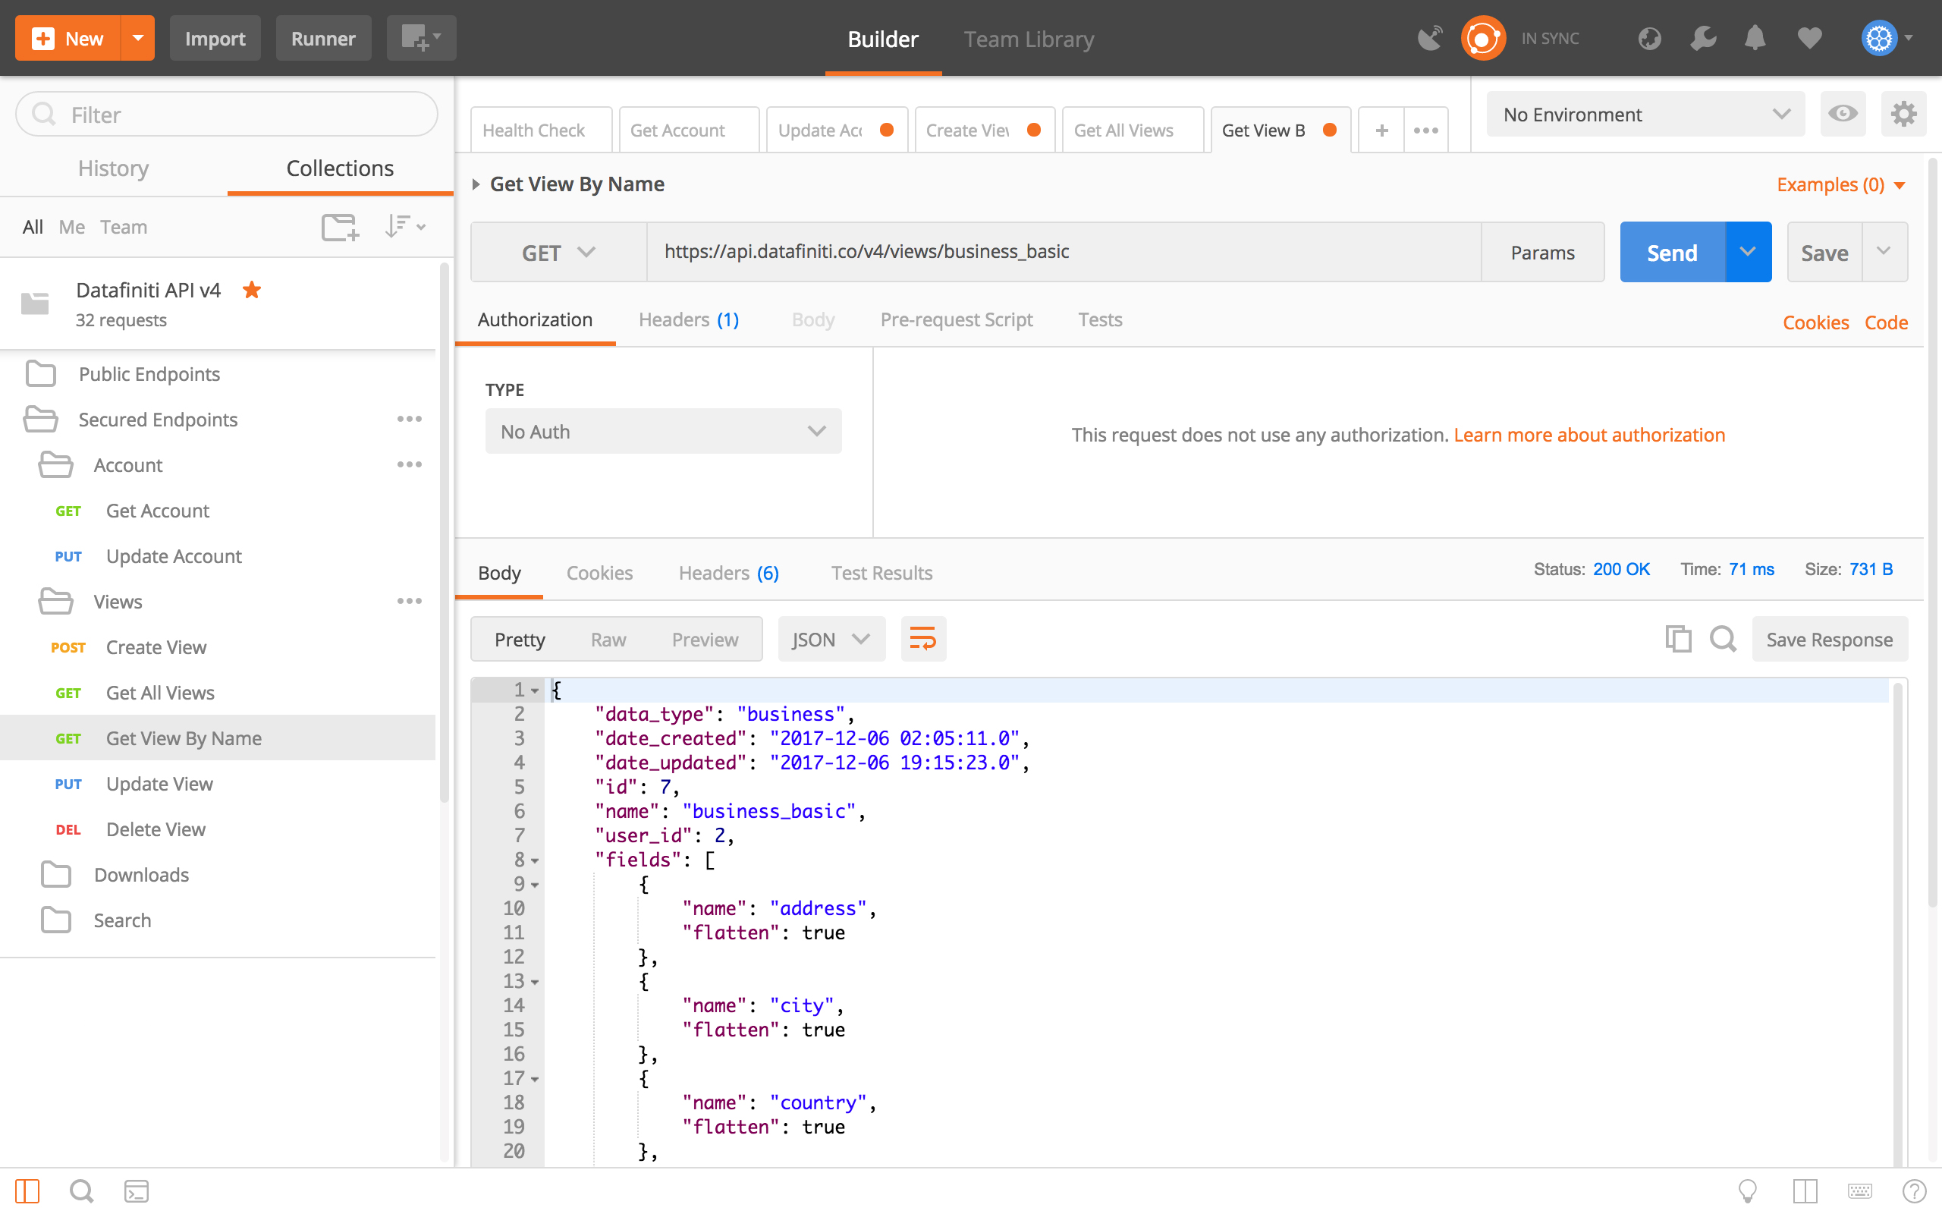Open the No Auth type dropdown
This screenshot has width=1942, height=1214.
[663, 431]
